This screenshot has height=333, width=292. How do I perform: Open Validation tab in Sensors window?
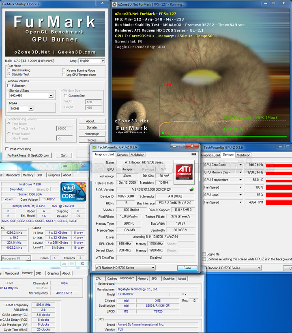(244, 155)
